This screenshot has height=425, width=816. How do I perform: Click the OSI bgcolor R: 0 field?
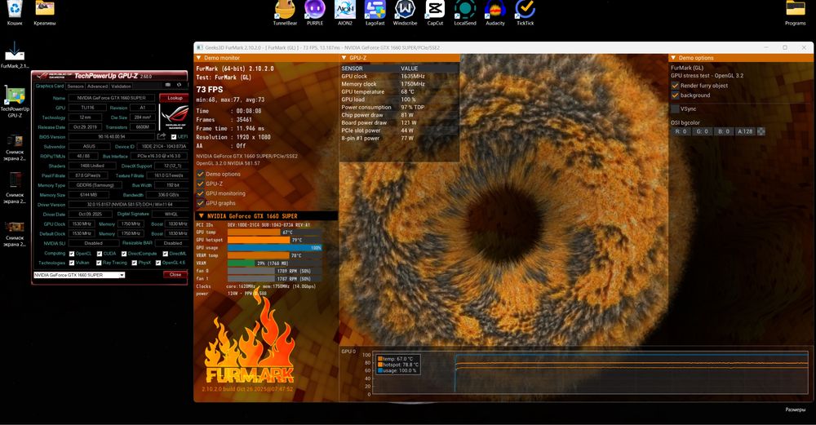[681, 131]
